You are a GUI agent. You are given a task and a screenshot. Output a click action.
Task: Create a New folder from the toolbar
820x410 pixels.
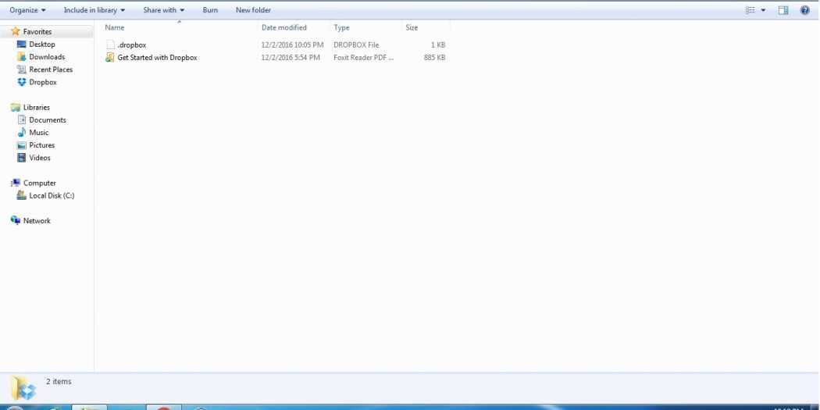point(253,10)
